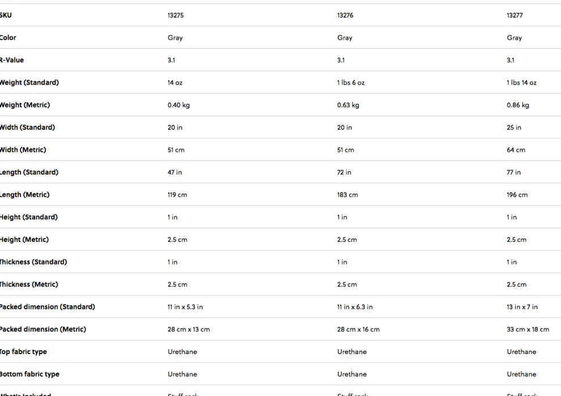Click the 77 in length value
The image size is (561, 396).
513,172
